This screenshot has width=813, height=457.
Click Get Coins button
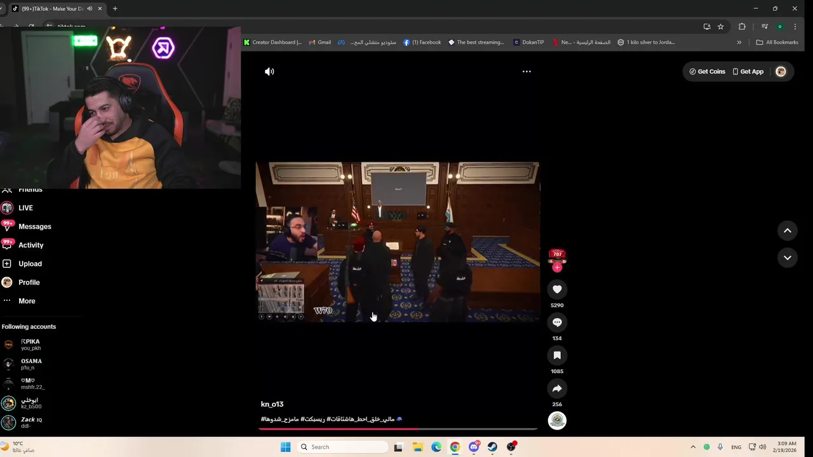[707, 72]
